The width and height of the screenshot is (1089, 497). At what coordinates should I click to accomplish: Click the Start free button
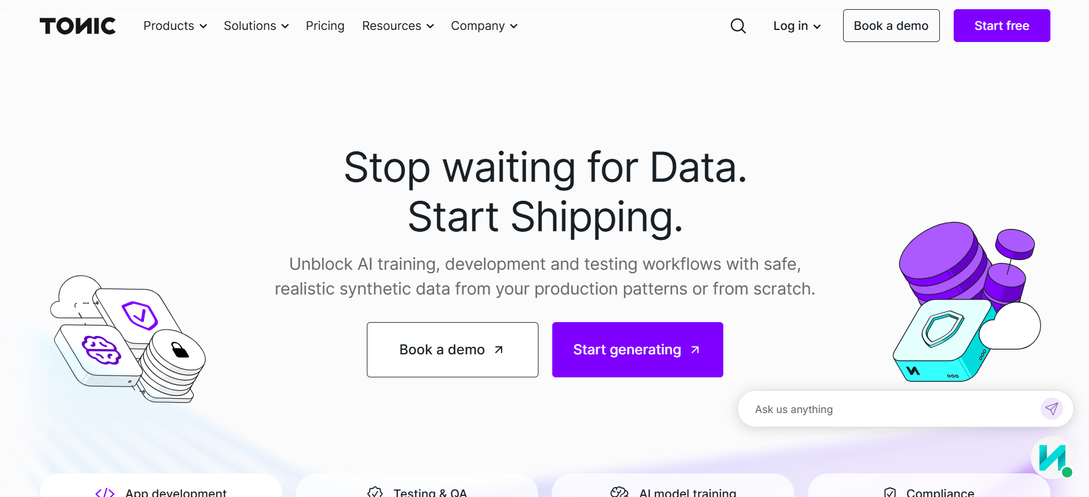[1001, 25]
